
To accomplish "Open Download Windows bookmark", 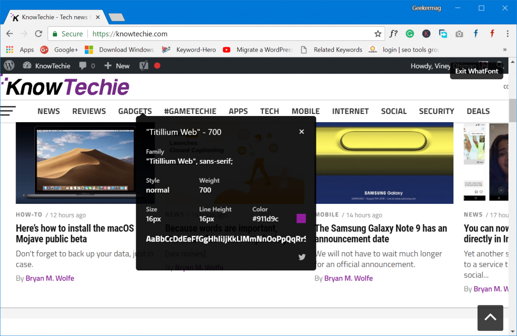I will (x=119, y=50).
